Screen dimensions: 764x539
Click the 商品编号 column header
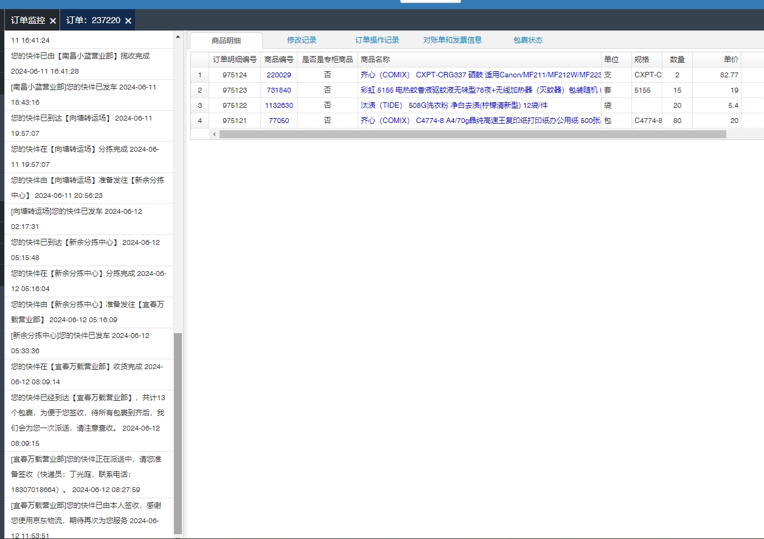point(279,60)
